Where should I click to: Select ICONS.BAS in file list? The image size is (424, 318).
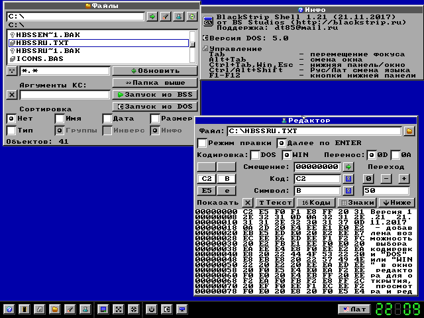click(x=99, y=59)
